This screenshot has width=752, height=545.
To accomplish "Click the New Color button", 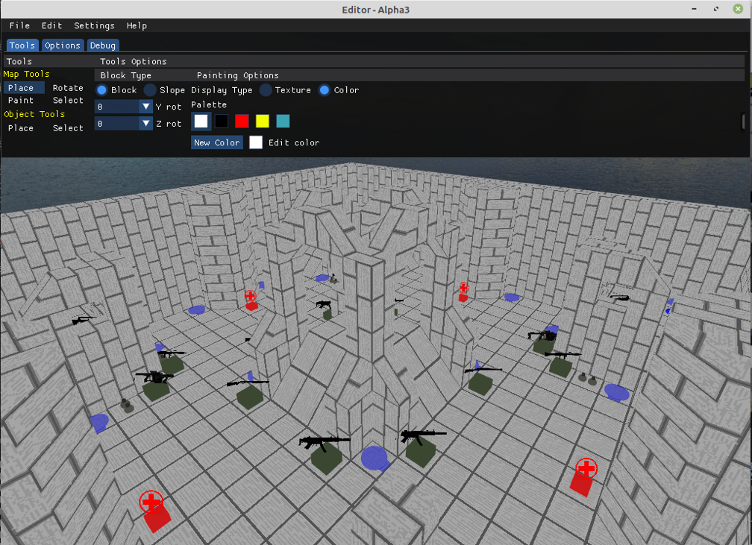I will pos(216,142).
